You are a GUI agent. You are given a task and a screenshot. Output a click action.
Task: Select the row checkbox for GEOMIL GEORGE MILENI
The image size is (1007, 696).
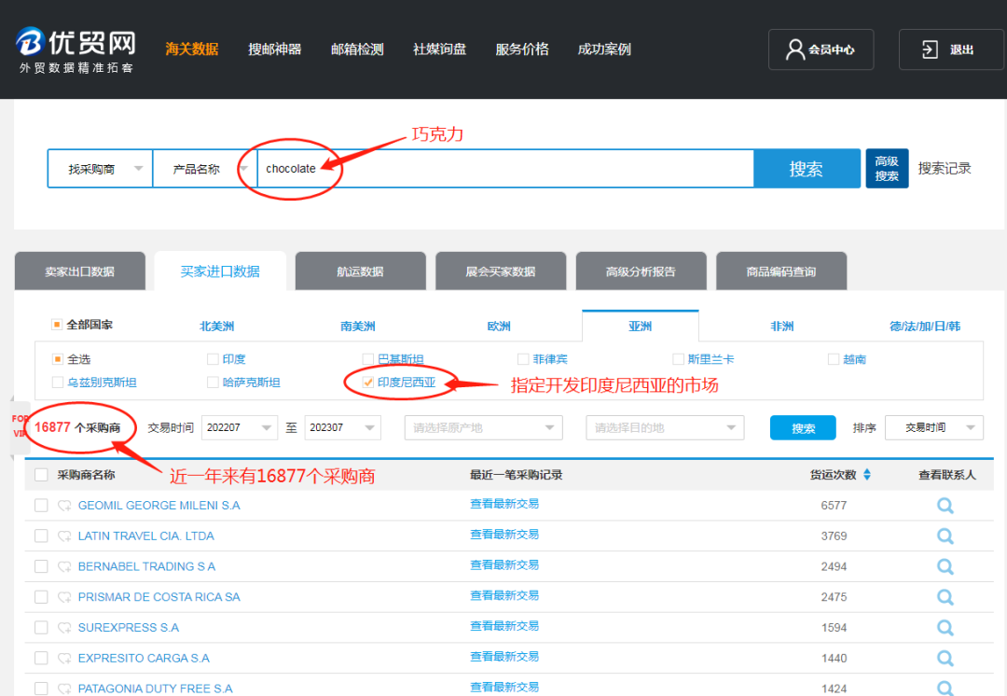pos(41,506)
